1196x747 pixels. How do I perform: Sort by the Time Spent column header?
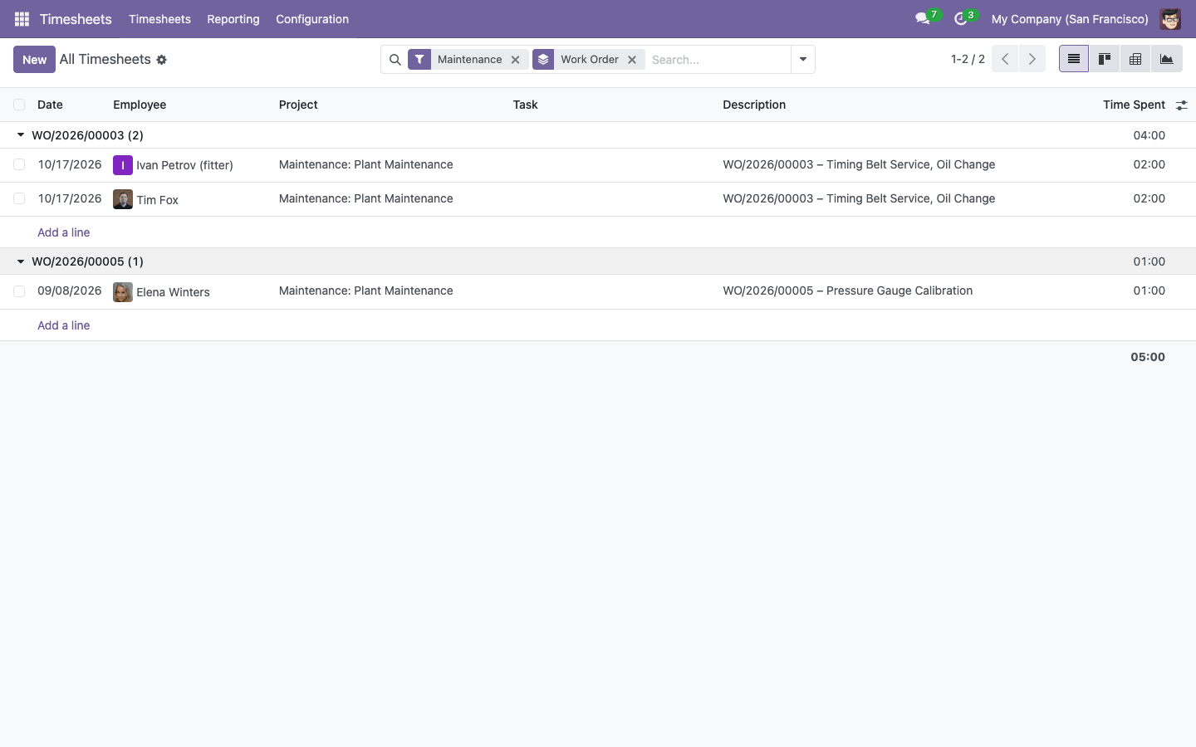(1134, 105)
